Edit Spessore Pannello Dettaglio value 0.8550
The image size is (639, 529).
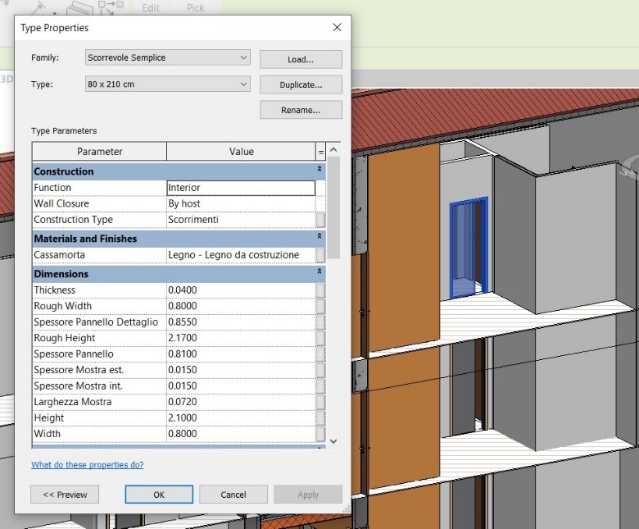[x=241, y=322]
